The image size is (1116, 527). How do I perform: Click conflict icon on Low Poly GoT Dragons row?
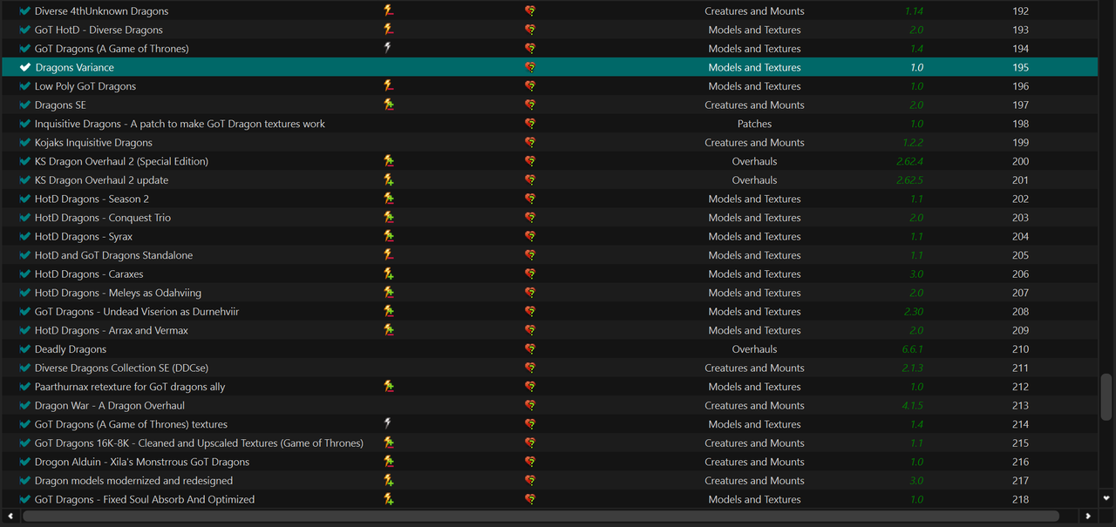tap(388, 86)
